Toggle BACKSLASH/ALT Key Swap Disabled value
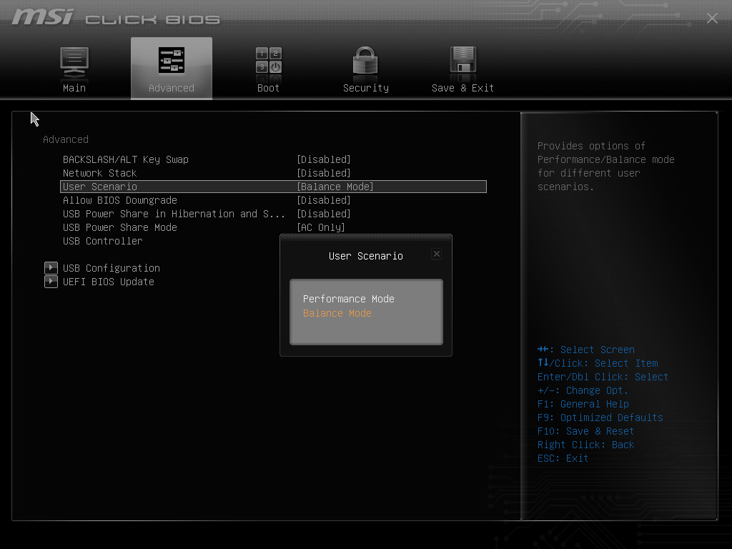This screenshot has width=732, height=549. click(x=324, y=159)
